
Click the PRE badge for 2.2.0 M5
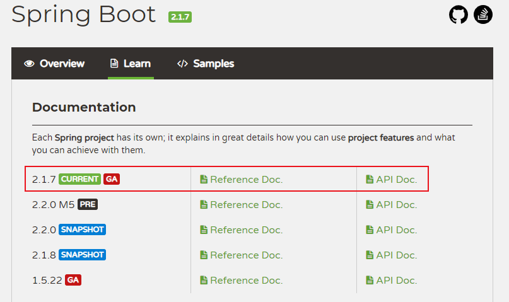click(88, 204)
